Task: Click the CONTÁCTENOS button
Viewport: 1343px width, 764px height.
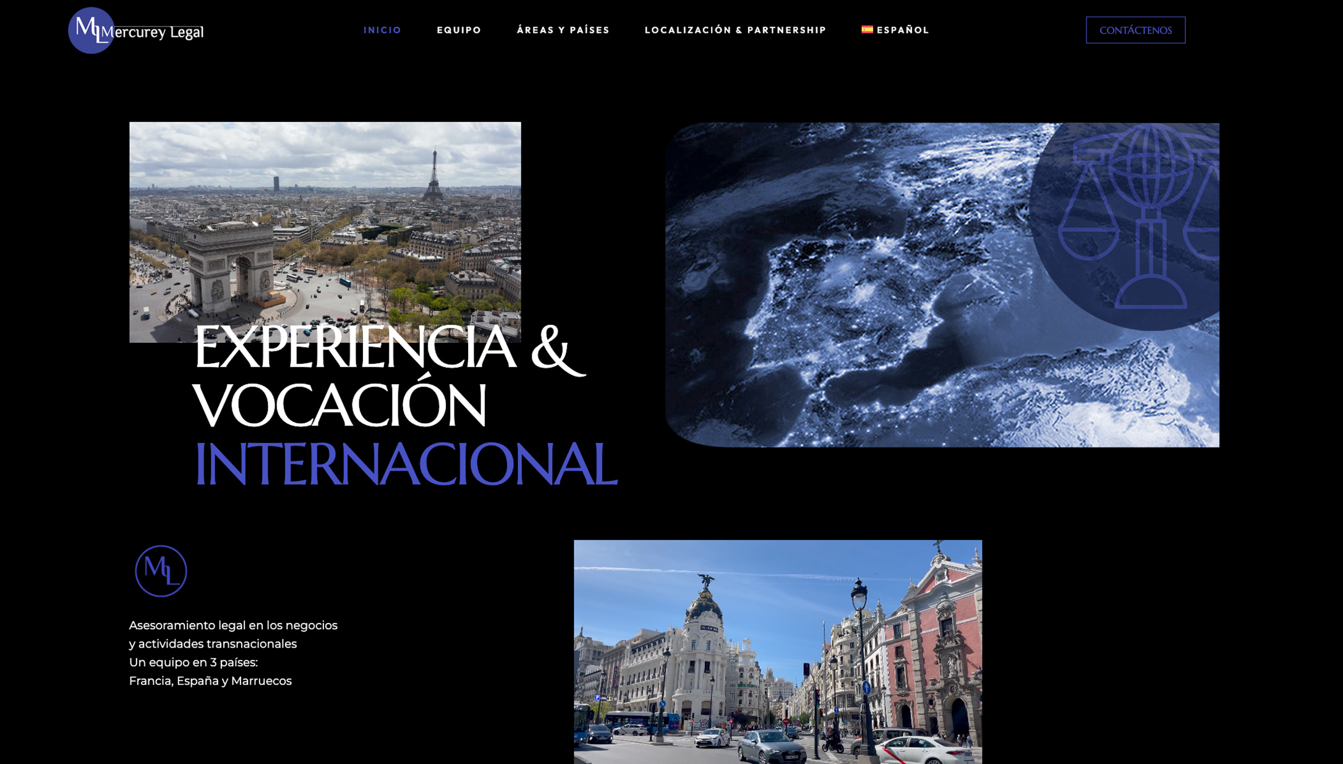Action: (x=1135, y=29)
